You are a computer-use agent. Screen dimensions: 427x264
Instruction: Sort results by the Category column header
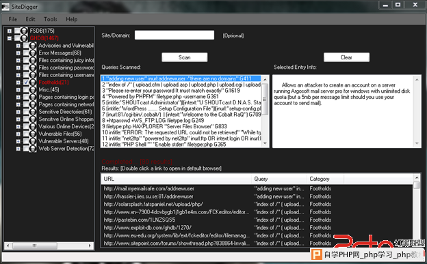coord(326,179)
